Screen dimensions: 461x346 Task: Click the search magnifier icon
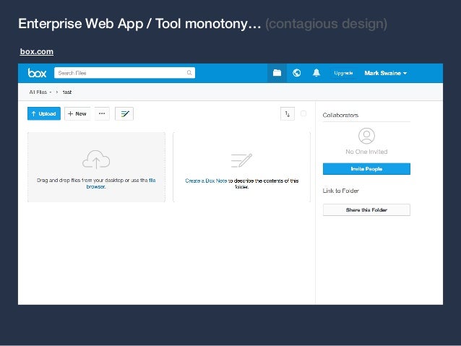[x=189, y=73]
